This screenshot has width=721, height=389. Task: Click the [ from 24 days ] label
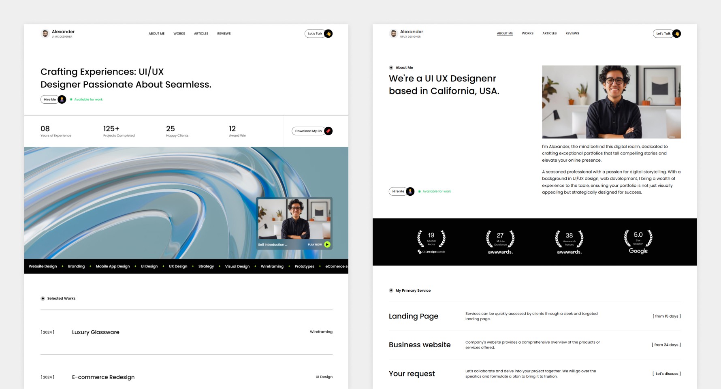pyautogui.click(x=666, y=345)
